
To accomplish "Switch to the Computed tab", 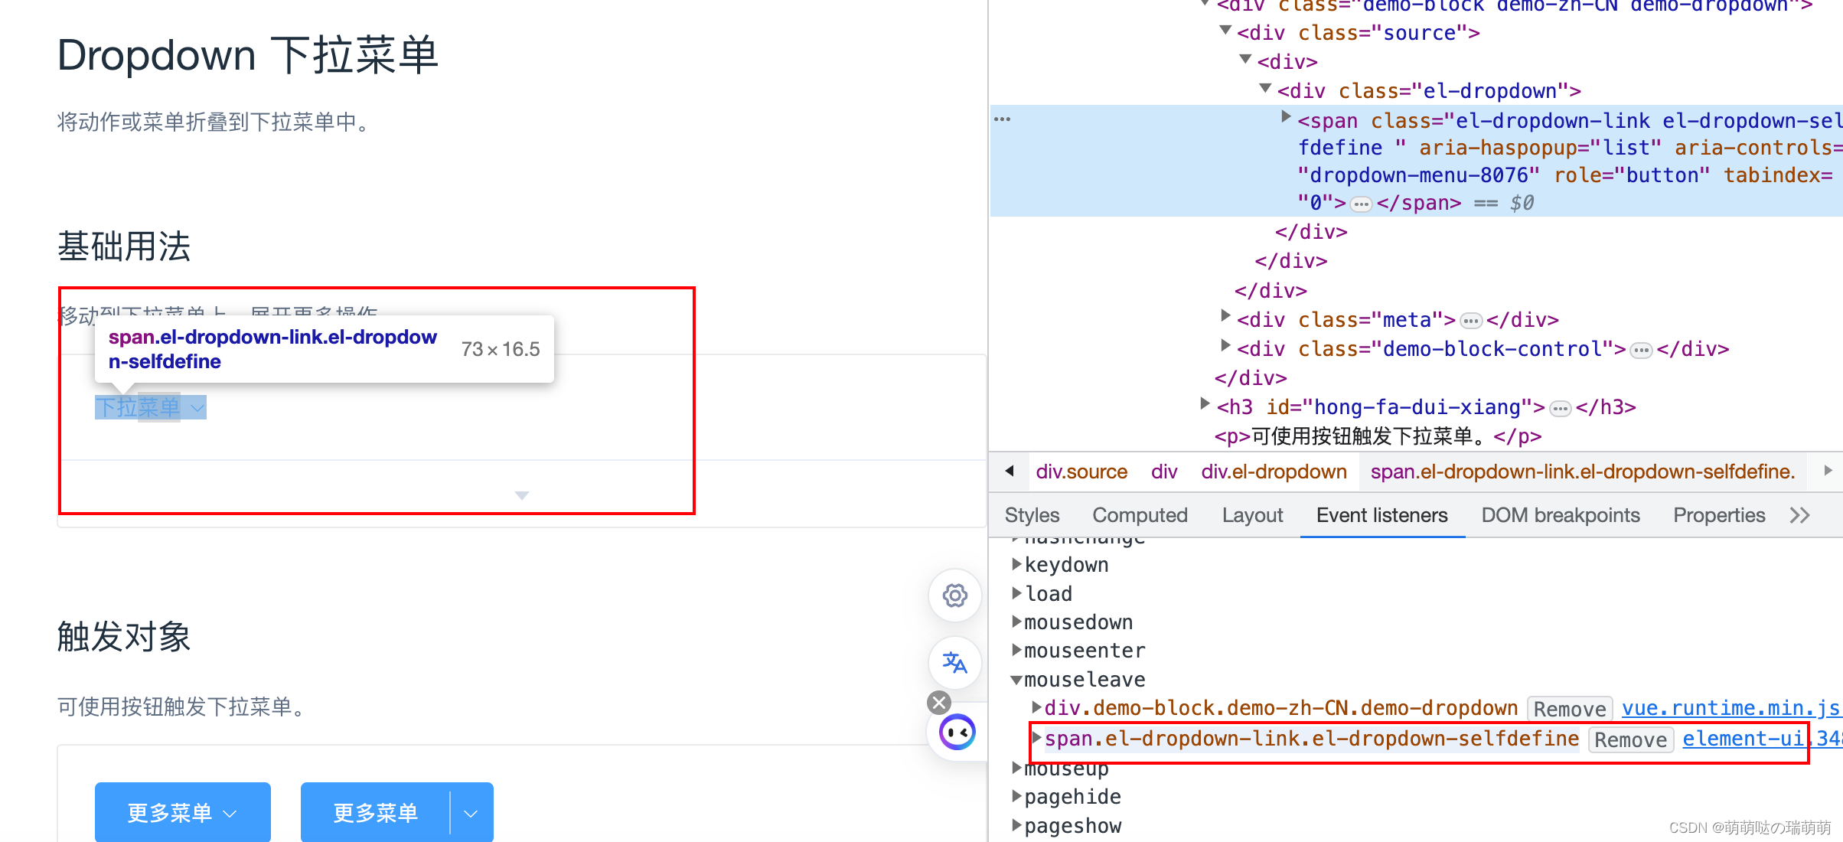I will pos(1140,515).
